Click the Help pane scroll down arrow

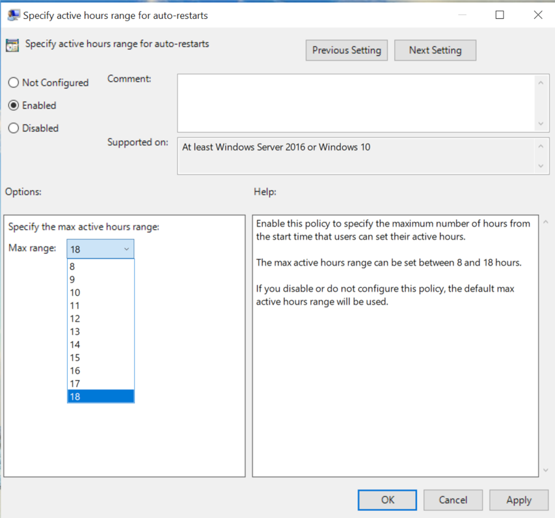click(x=546, y=470)
